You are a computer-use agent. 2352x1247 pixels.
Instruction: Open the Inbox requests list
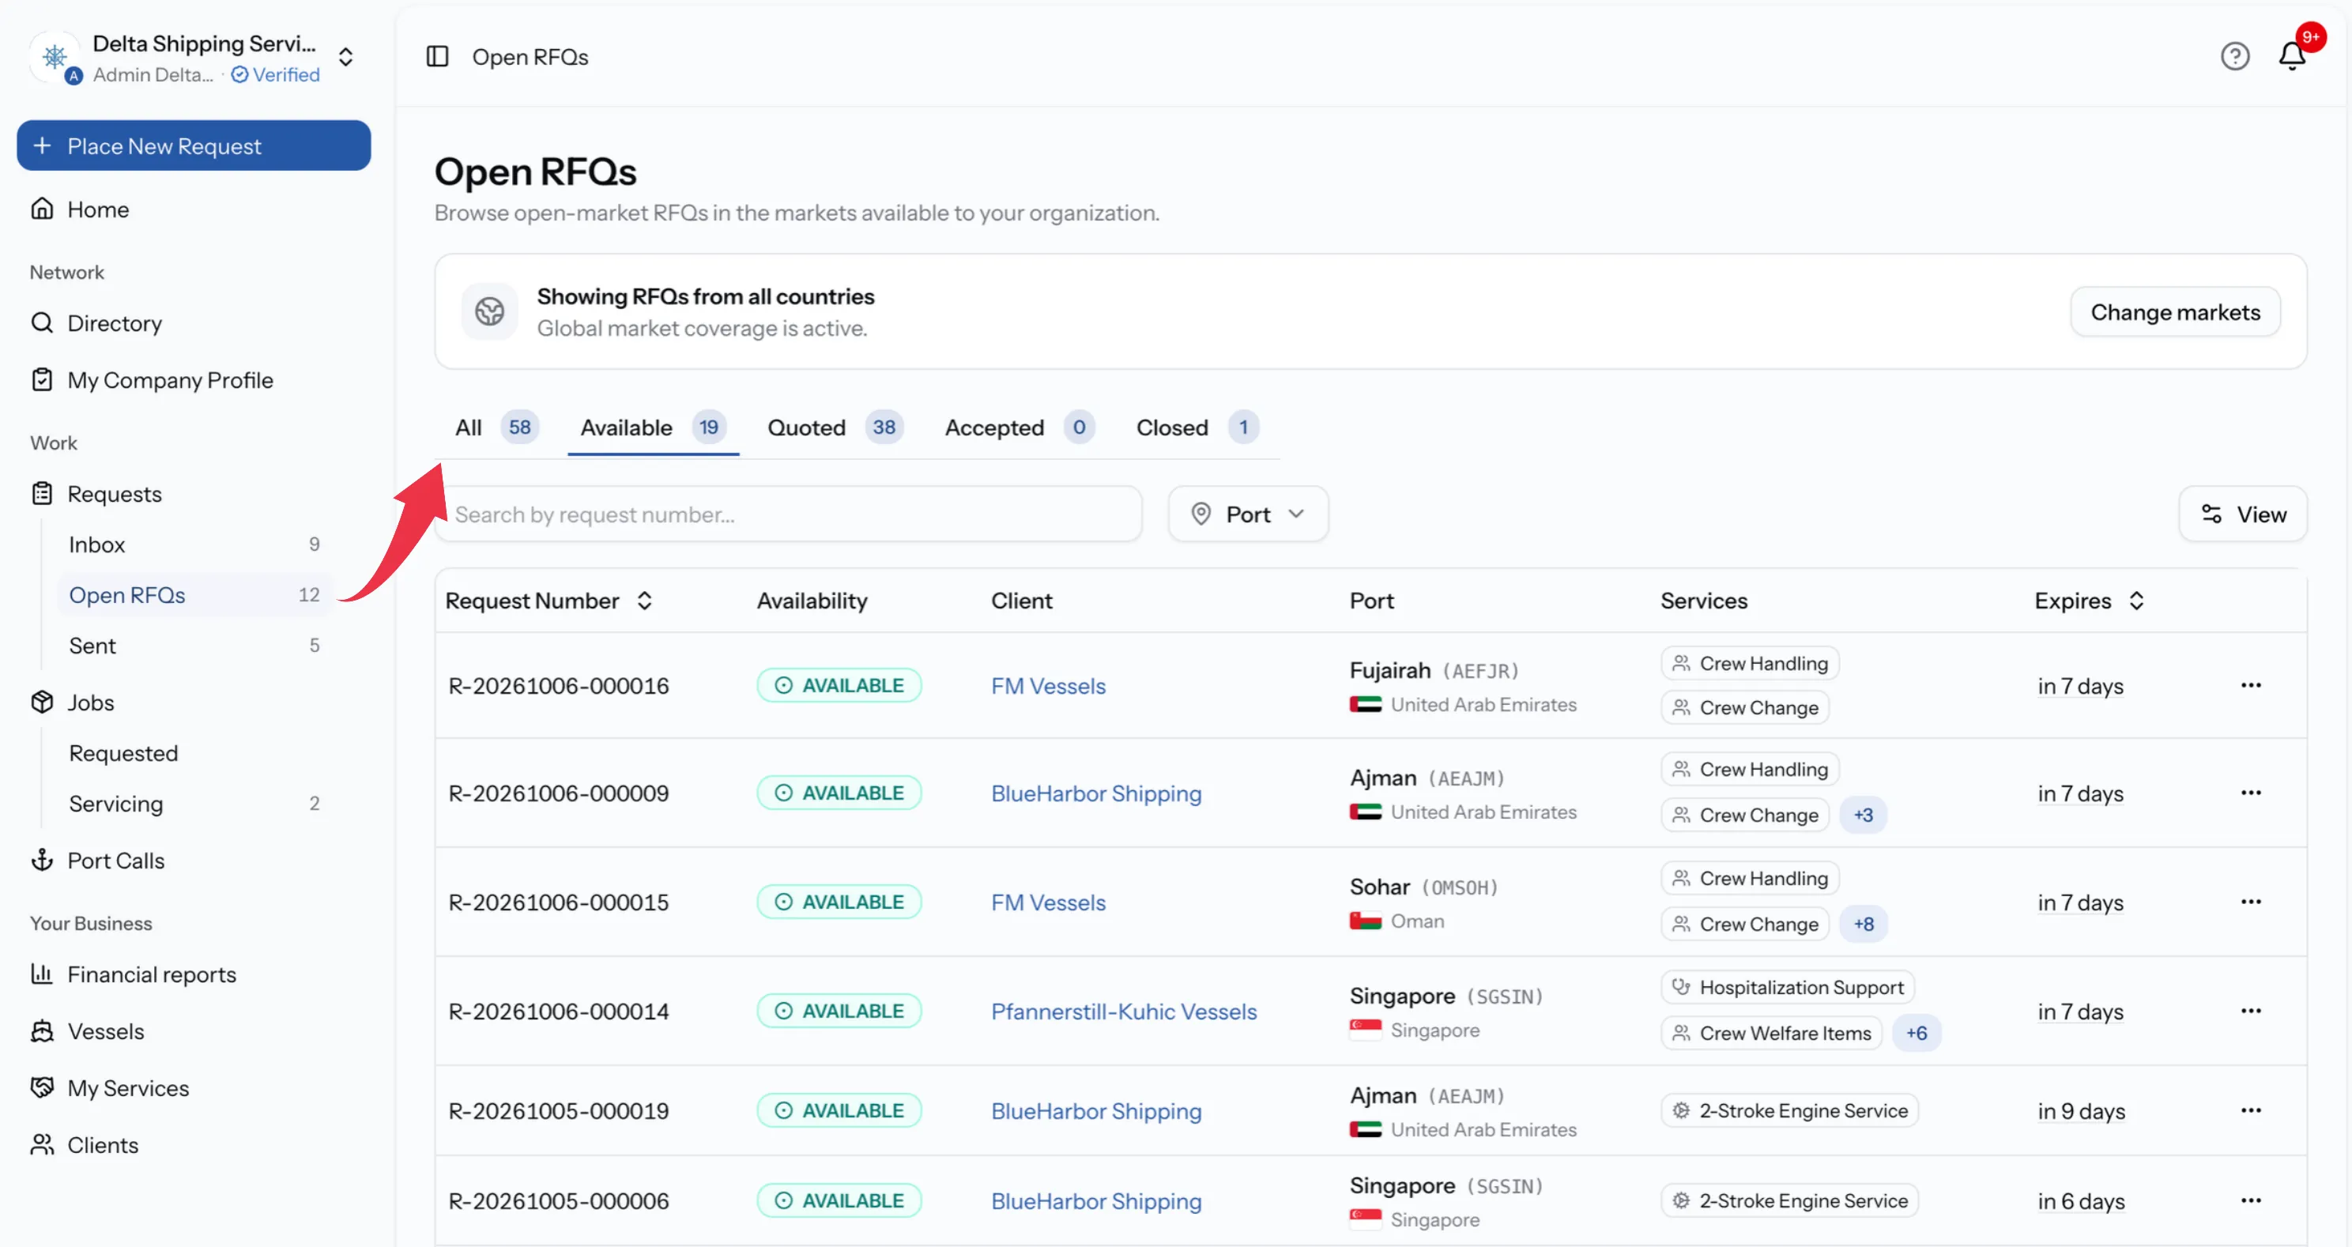pyautogui.click(x=194, y=544)
